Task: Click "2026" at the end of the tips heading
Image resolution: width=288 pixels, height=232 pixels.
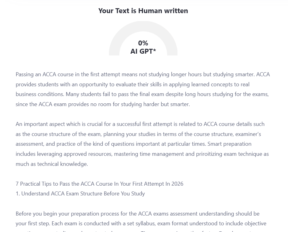Action: (177, 184)
